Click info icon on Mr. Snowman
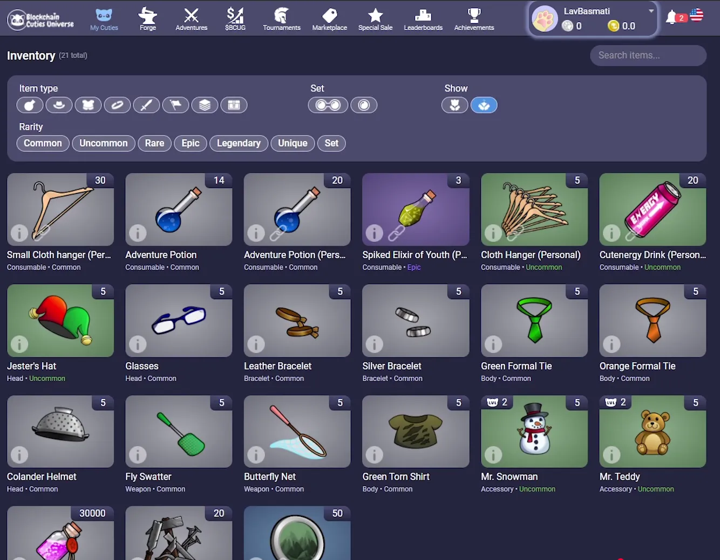 [x=493, y=455]
